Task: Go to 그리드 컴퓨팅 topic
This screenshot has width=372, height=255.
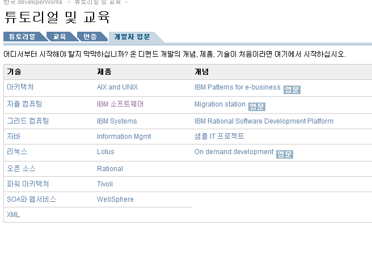Action: tap(28, 121)
